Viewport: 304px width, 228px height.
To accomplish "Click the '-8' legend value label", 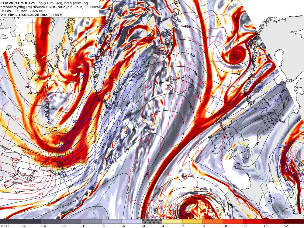I will [x=103, y=226].
